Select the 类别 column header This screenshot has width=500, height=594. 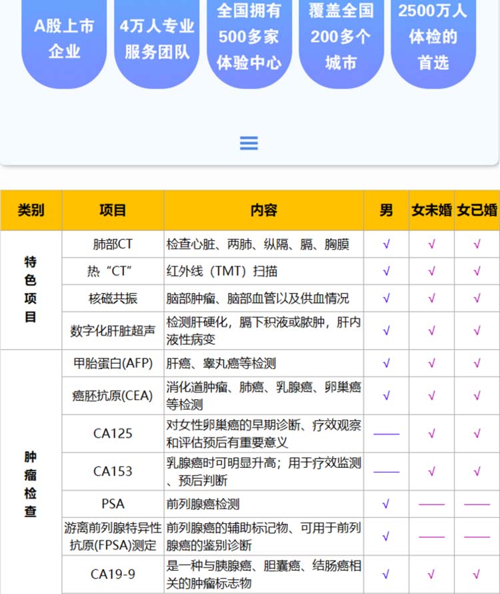point(31,210)
